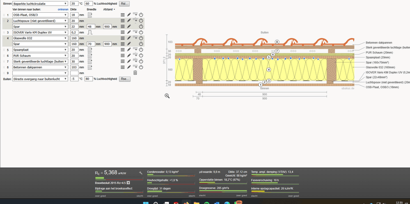This screenshot has width=410, height=204.
Task: Add a layer above PUR Schaum
Action: click(135, 55)
